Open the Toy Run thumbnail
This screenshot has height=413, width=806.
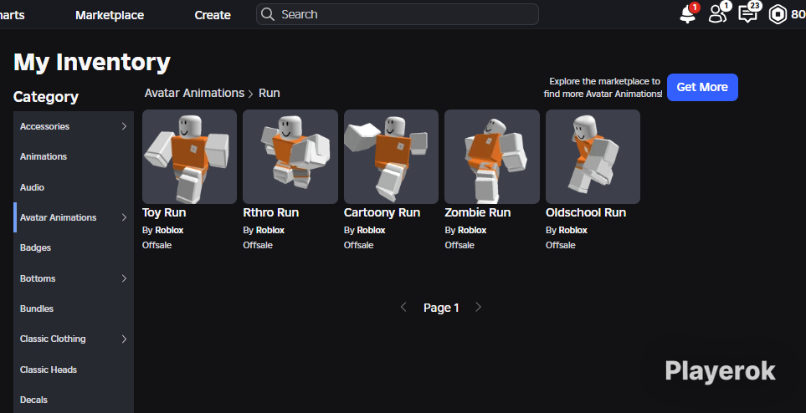tap(190, 156)
